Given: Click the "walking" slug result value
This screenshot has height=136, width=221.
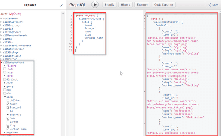Looking at the screenshot, I should coord(181,82).
